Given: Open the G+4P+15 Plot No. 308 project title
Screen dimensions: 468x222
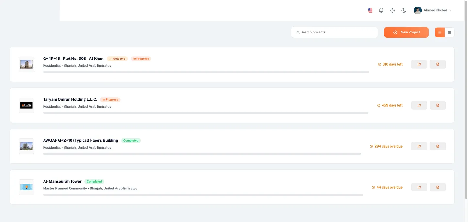Looking at the screenshot, I should click(73, 59).
